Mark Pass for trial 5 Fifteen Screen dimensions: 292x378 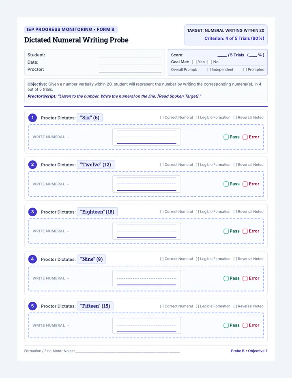point(226,325)
